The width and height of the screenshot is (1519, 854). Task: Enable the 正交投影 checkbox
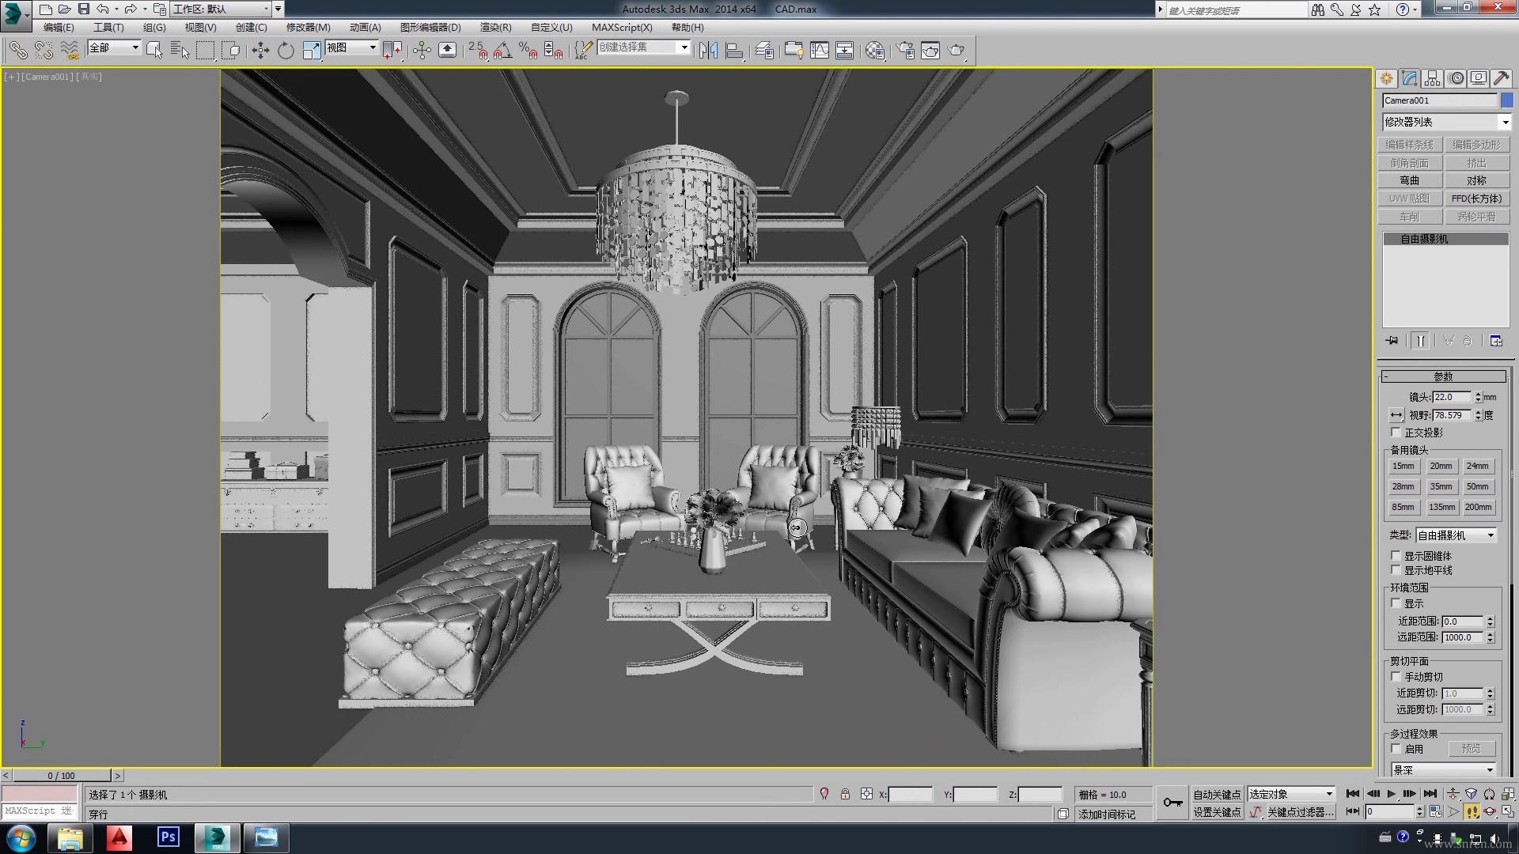(1396, 433)
